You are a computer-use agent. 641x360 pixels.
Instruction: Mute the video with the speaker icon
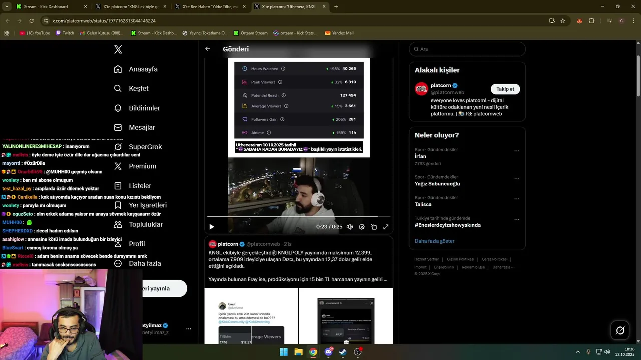pos(350,227)
